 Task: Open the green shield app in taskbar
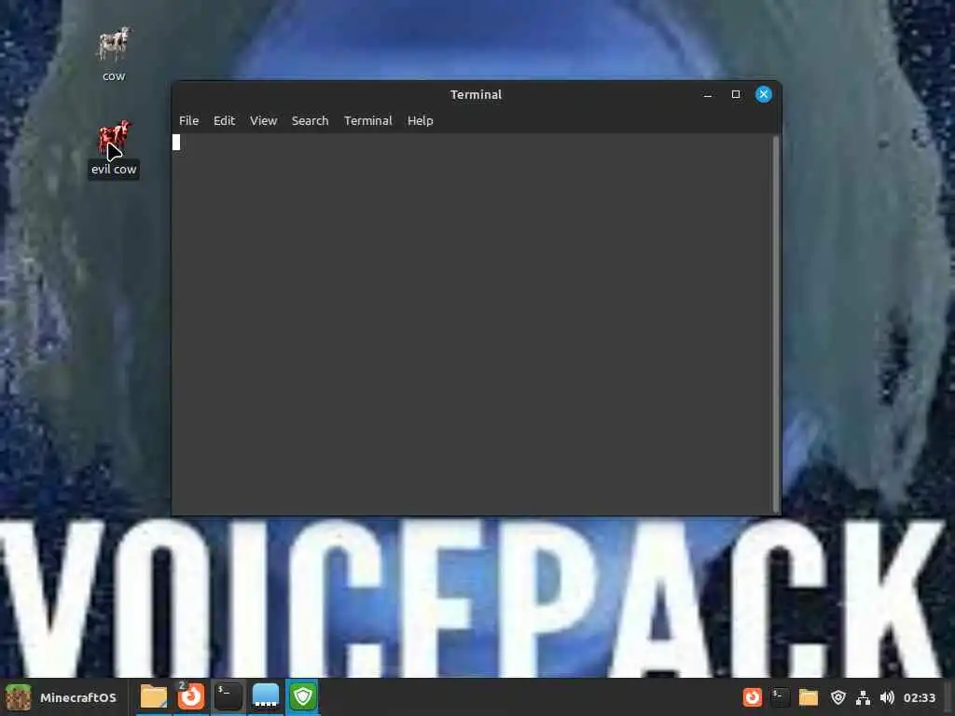tap(303, 696)
